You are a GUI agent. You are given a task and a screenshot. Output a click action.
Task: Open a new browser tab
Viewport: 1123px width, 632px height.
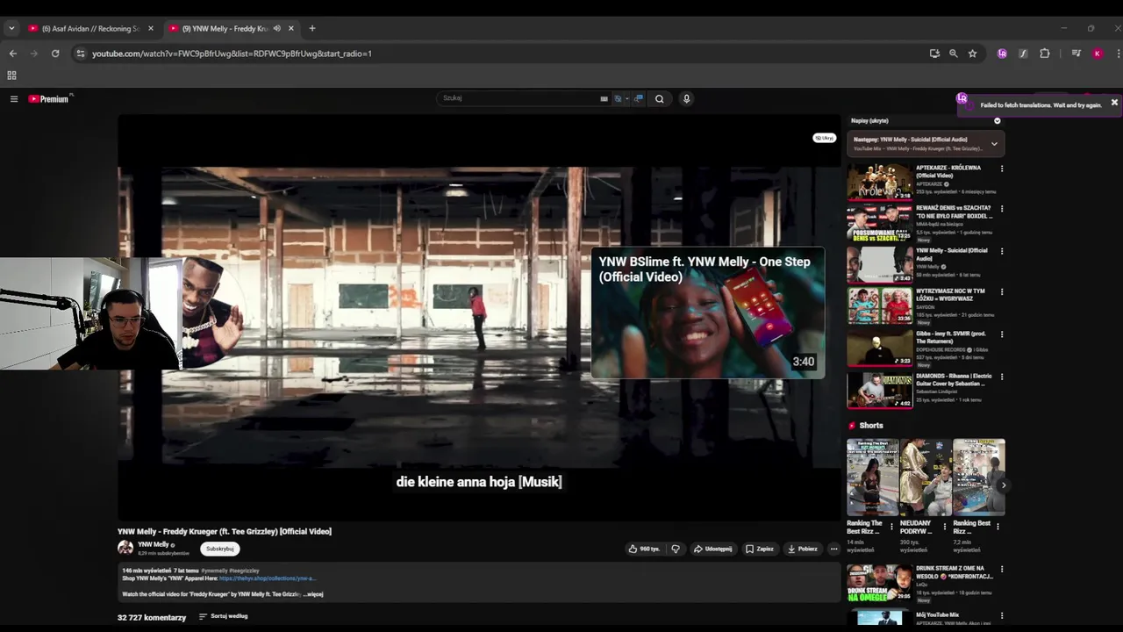click(x=311, y=28)
